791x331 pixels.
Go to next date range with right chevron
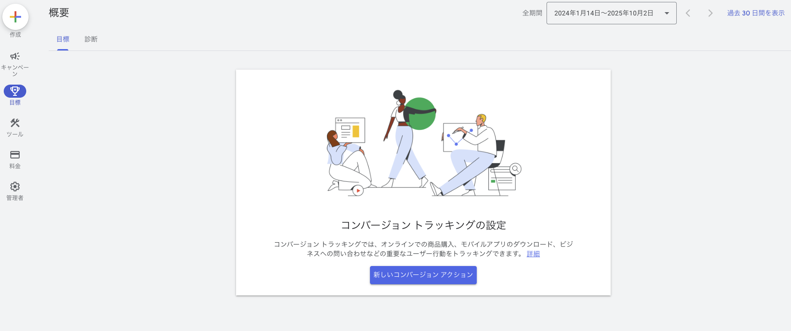coord(710,13)
